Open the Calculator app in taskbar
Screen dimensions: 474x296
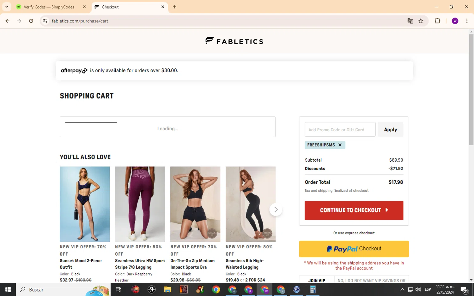(313, 289)
